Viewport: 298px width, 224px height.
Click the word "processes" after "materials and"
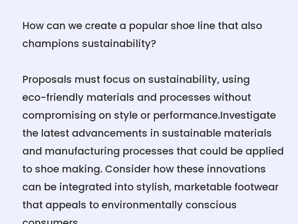pos(185,97)
